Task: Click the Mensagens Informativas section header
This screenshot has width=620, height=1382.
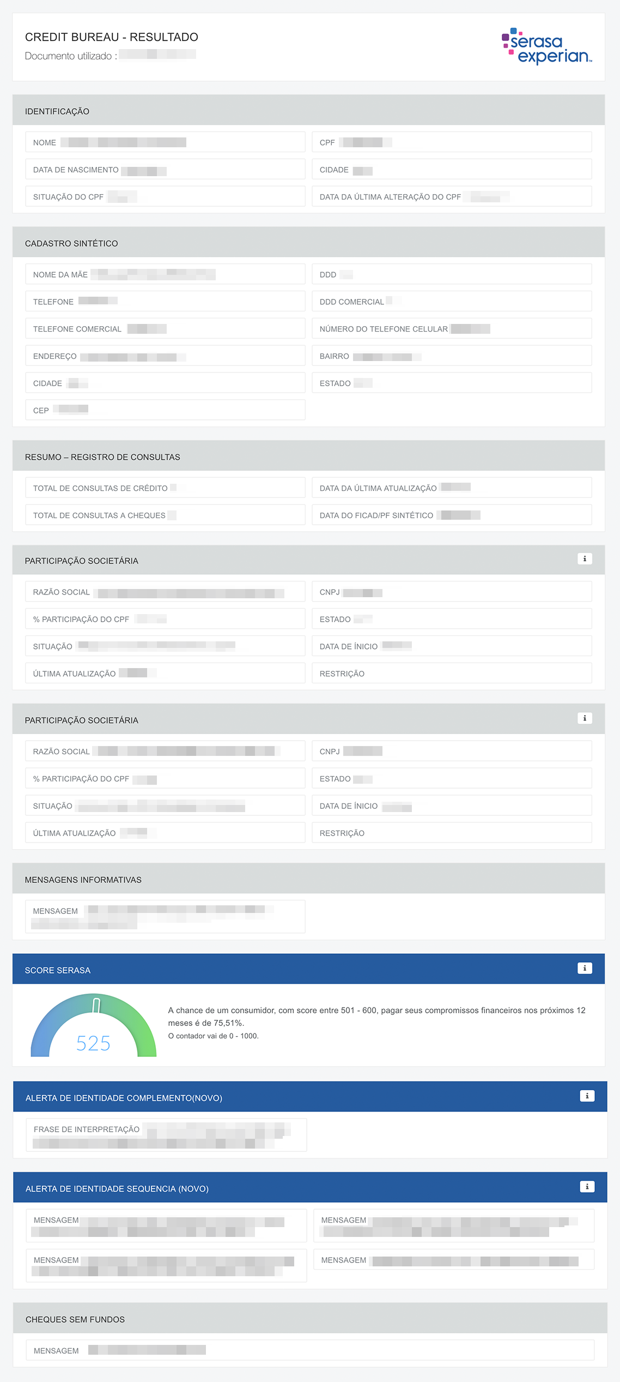Action: tap(83, 880)
